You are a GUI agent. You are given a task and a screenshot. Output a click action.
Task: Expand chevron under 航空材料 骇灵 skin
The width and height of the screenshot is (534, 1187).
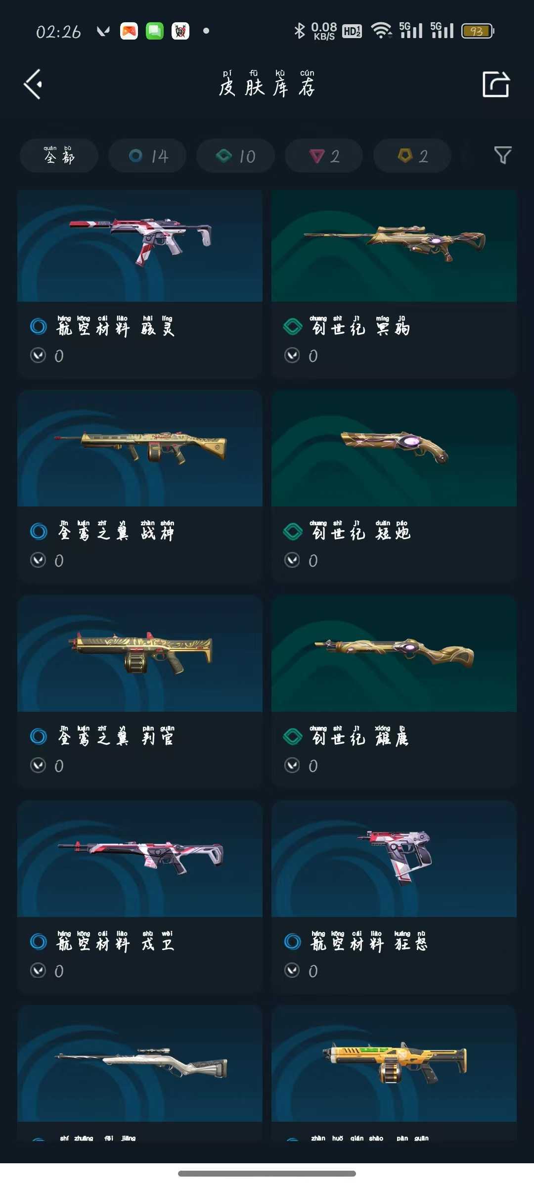click(38, 355)
